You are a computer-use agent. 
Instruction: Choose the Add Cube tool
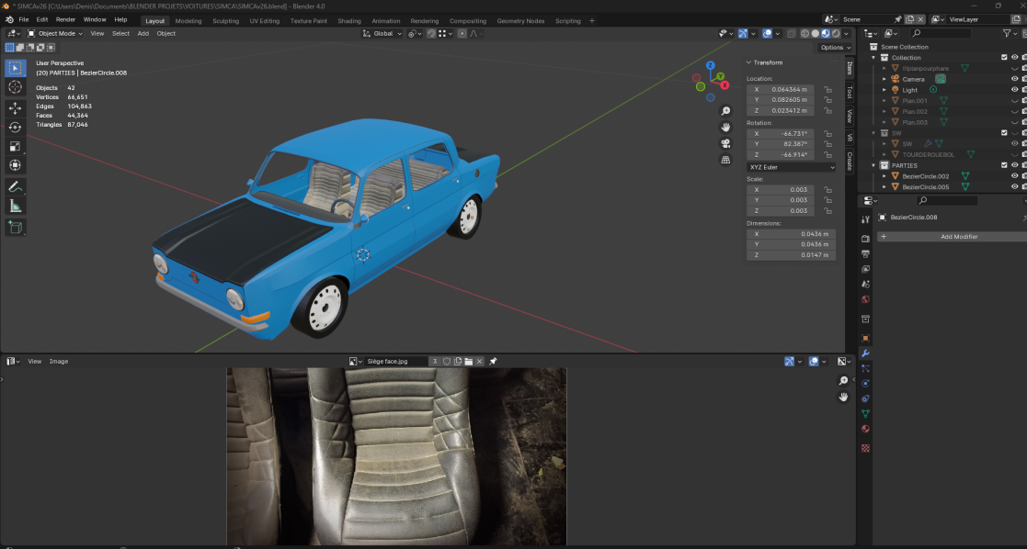pos(15,227)
